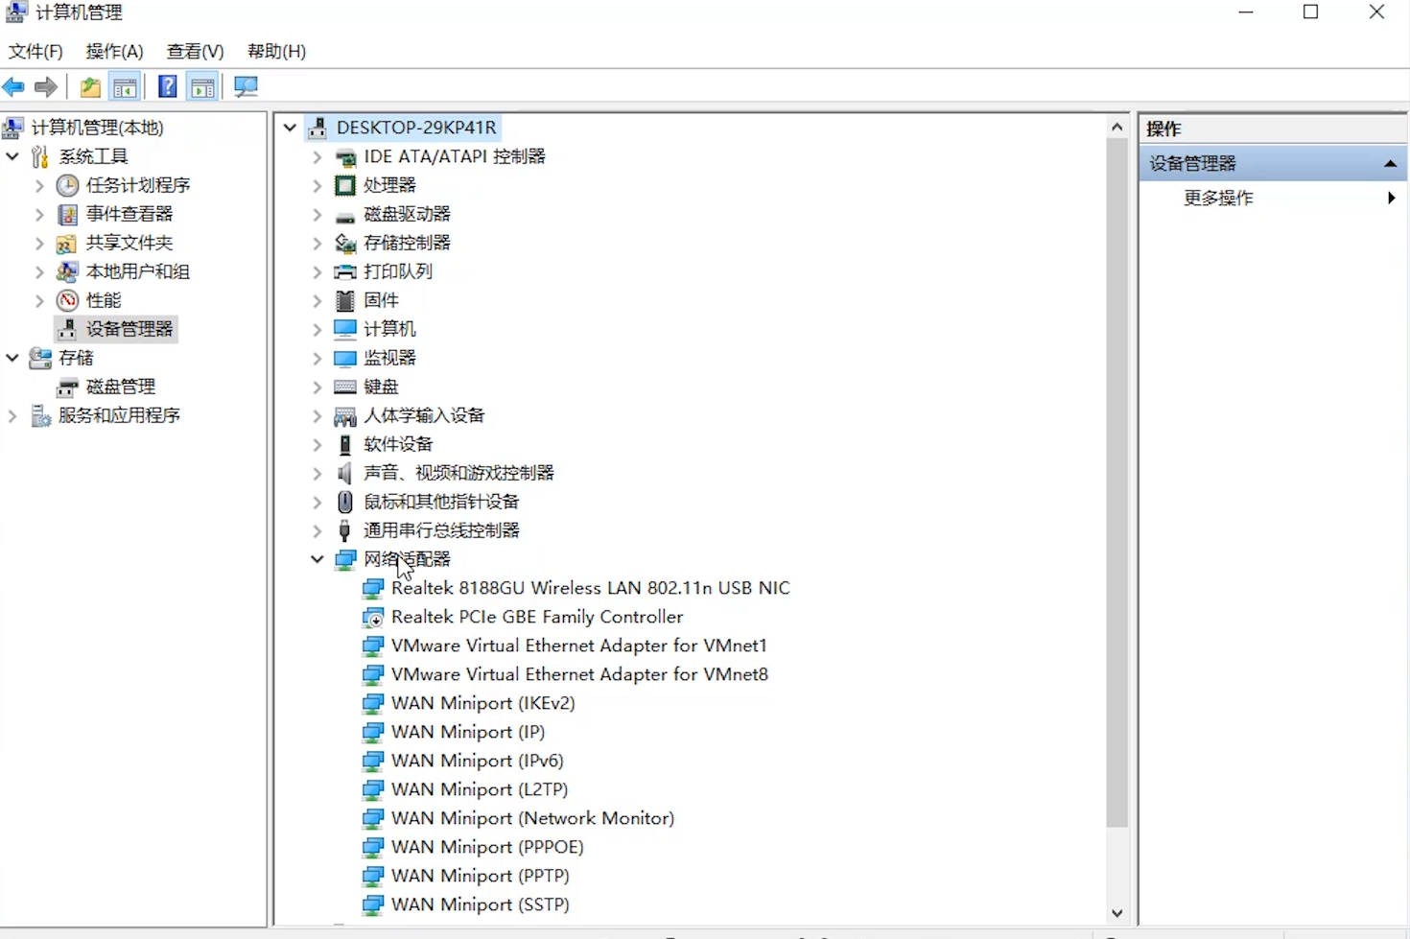Select WAN Miniport (L2TP)
The image size is (1410, 939).
[480, 789]
